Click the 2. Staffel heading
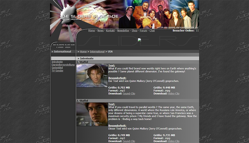Viewport: 249px width, 143px height. tap(82, 101)
